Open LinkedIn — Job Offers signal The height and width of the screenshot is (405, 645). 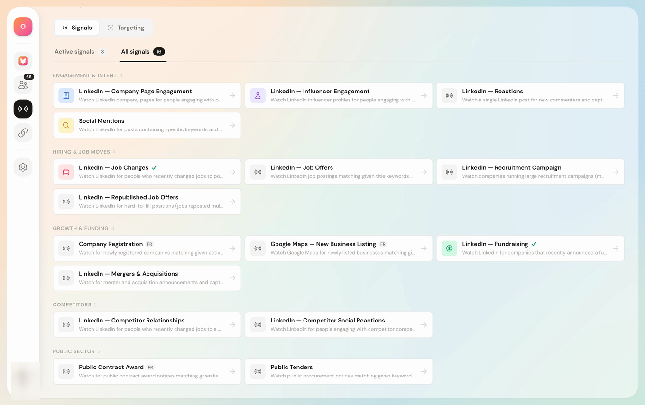(x=339, y=172)
